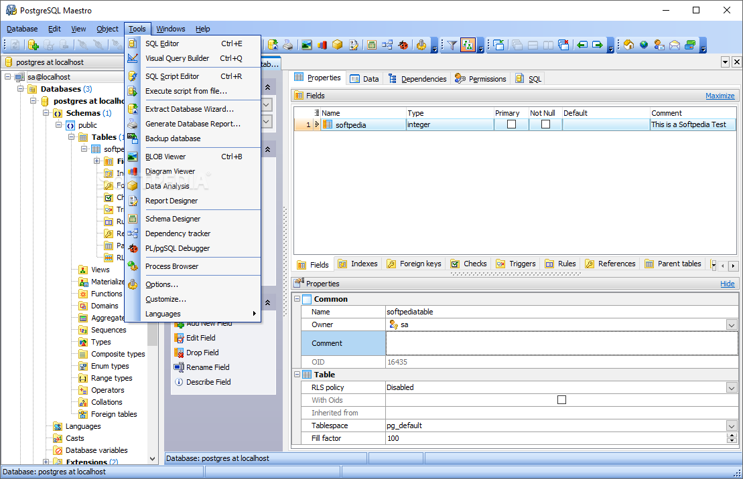
Task: Click the Schema Designer toolbar icon
Action: [372, 45]
